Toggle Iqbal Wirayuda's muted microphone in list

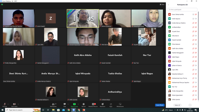click(193, 61)
